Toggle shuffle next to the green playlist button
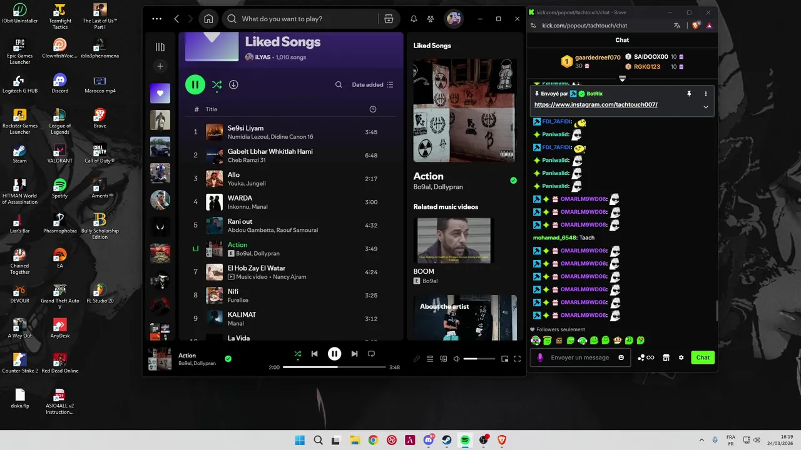This screenshot has width=801, height=450. click(217, 84)
